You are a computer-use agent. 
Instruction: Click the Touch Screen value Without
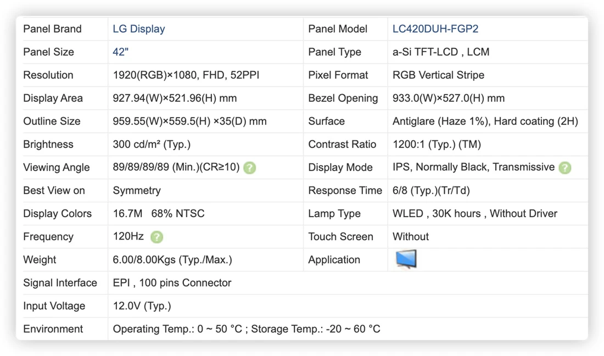[x=411, y=237]
